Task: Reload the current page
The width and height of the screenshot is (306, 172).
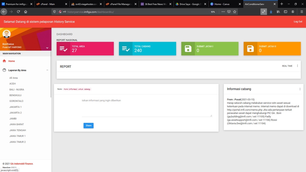Action: click(x=18, y=12)
